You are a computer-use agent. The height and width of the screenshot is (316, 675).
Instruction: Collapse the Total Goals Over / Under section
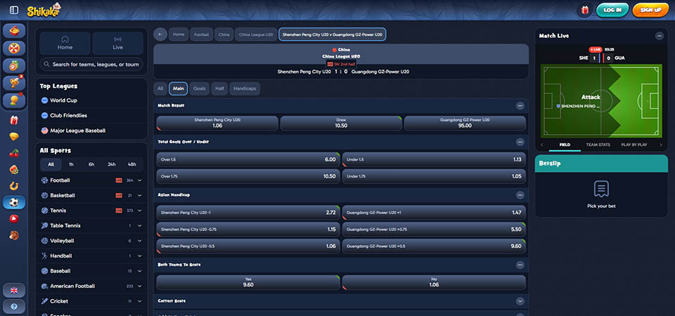pyautogui.click(x=520, y=142)
